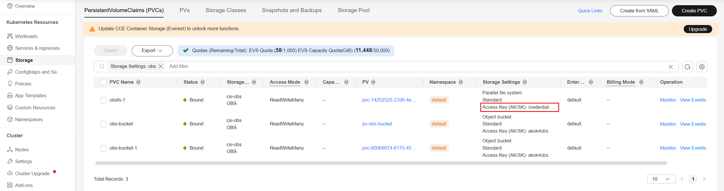Select the PersistentVolumeClaims (PVCs) tab
The image size is (724, 191).
click(x=124, y=10)
